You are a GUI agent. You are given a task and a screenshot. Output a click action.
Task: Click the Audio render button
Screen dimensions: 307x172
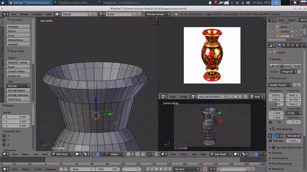(296, 66)
